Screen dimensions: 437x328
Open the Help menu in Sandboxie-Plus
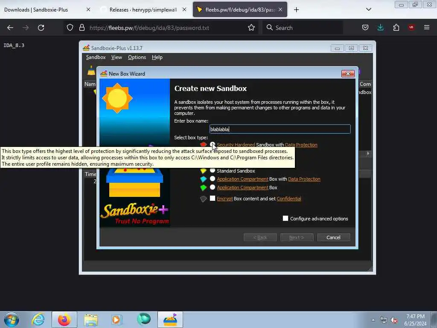(x=157, y=57)
